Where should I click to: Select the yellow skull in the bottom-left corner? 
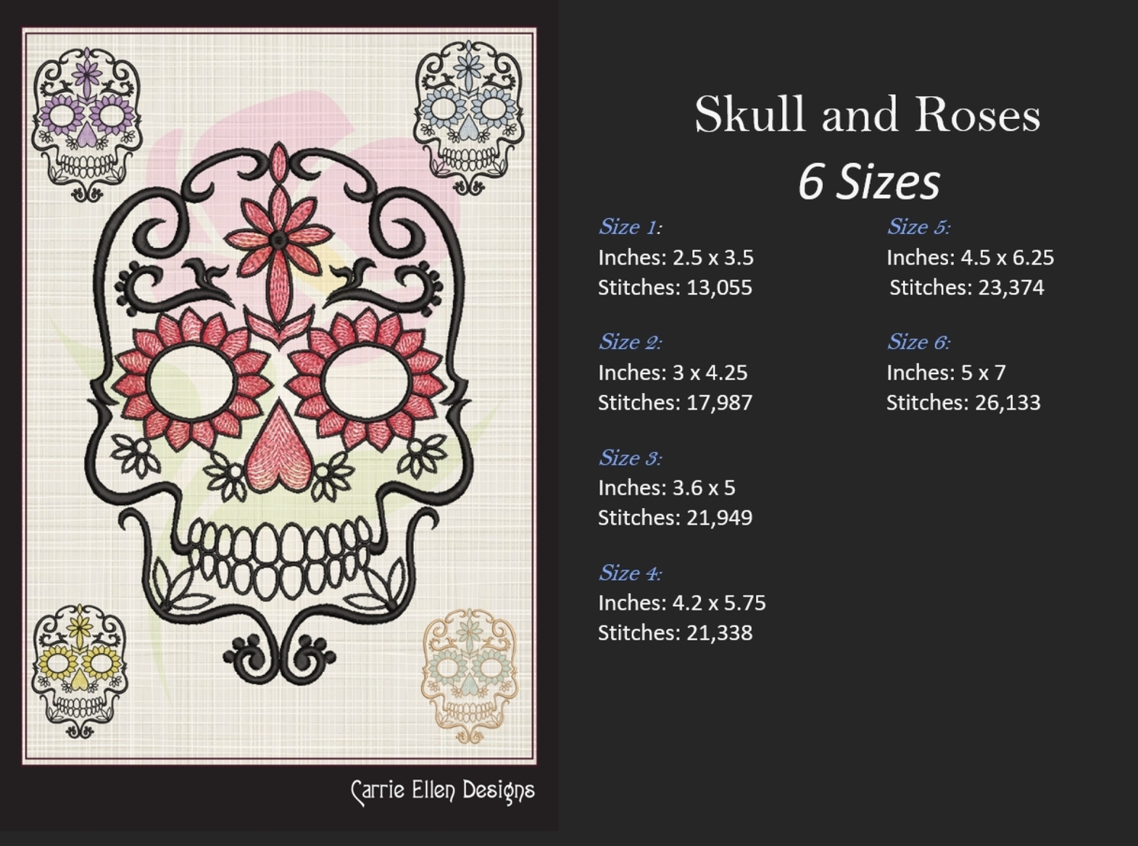click(x=79, y=670)
